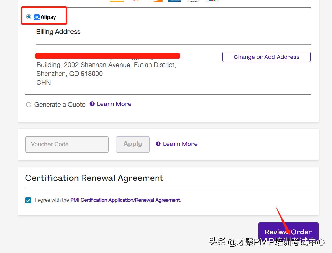Click the Billing Address heading
The height and width of the screenshot is (253, 332).
pyautogui.click(x=58, y=31)
